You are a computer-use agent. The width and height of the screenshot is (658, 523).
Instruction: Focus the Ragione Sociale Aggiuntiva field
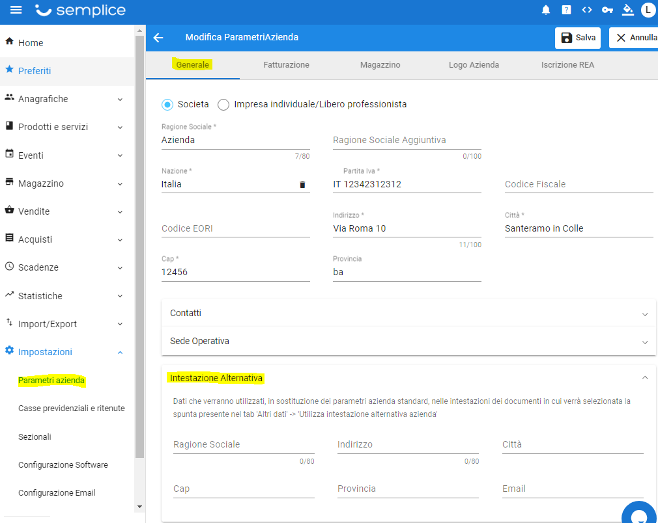[407, 141]
